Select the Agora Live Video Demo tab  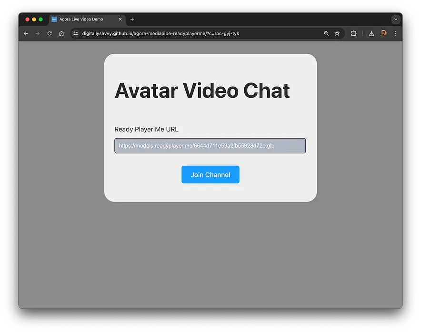coord(87,20)
